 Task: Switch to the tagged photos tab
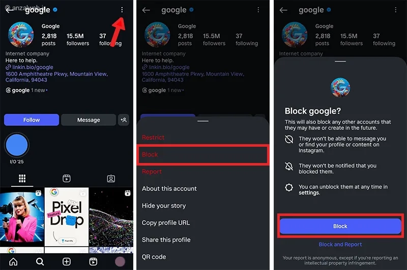pos(111,178)
